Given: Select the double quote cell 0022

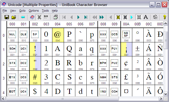Looking at the screenshot, I should tap(35, 63).
